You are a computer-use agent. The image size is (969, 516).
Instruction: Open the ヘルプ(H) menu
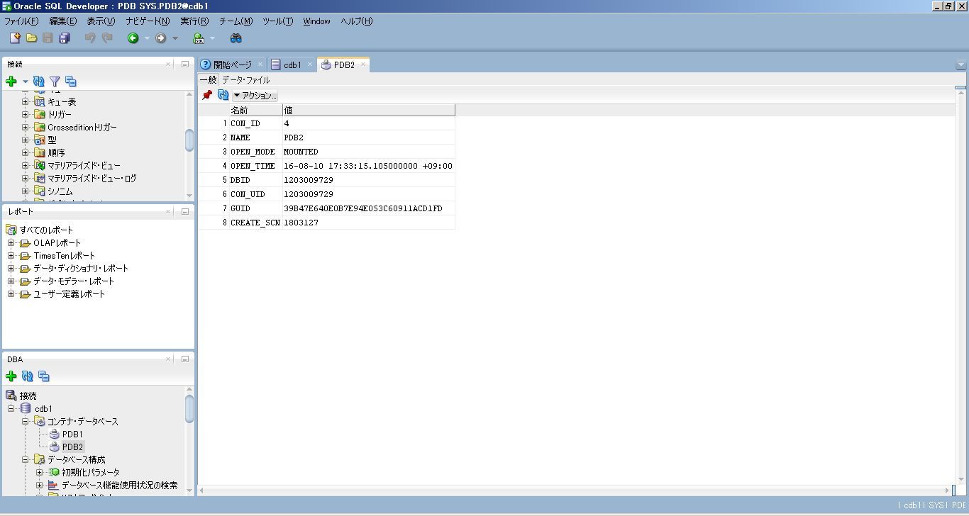pyautogui.click(x=356, y=21)
